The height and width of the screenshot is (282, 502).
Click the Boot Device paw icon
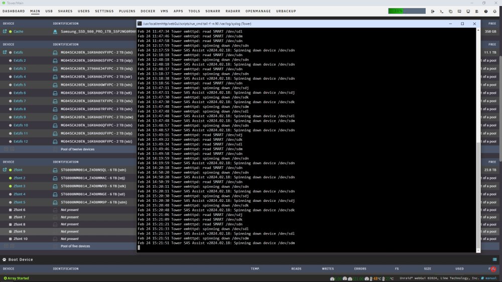click(5, 259)
